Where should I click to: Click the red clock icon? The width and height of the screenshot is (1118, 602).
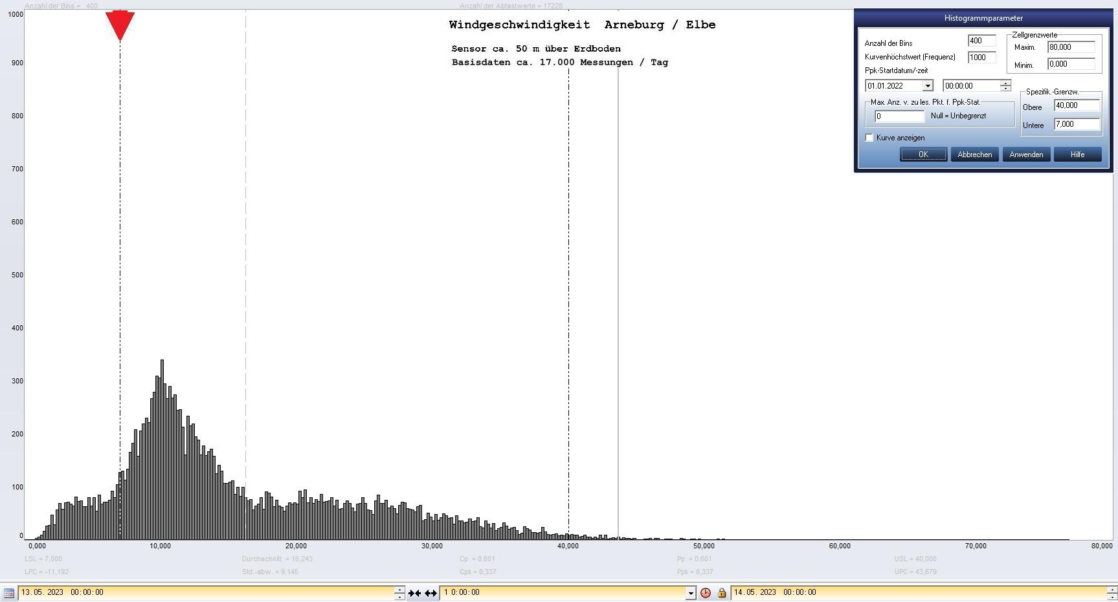click(706, 593)
